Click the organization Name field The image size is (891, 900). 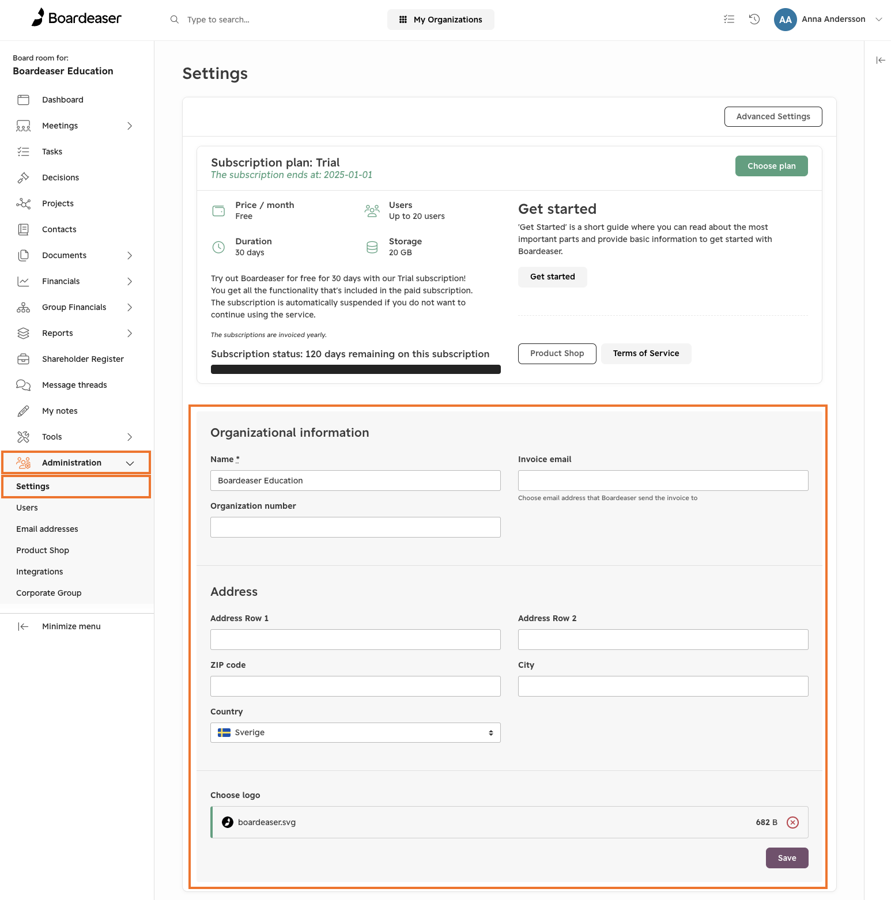click(x=356, y=481)
